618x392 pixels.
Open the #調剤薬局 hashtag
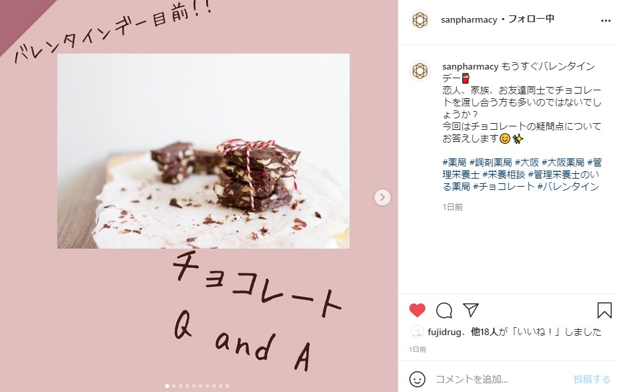491,163
